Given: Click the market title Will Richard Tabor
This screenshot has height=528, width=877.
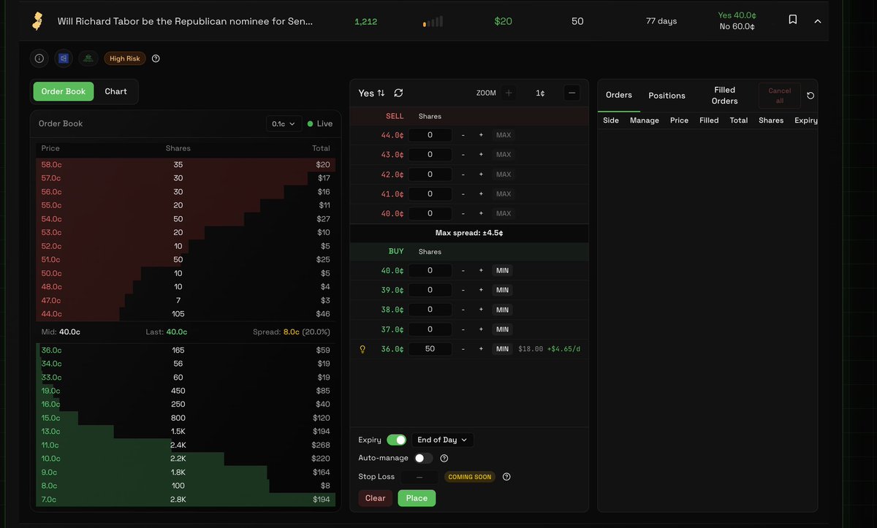Looking at the screenshot, I should tap(185, 21).
